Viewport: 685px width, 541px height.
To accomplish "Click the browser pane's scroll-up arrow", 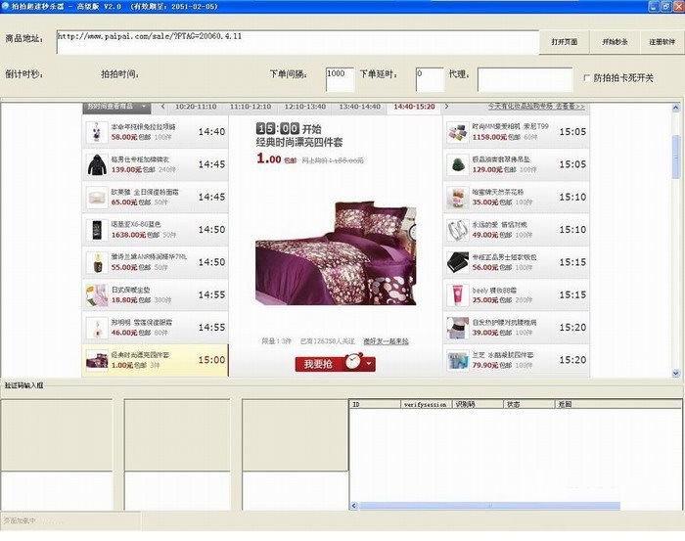I will pos(676,108).
